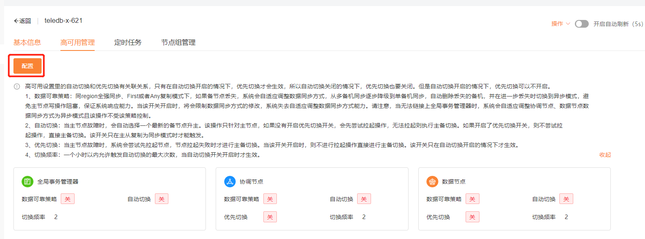Screen dimensions: 645x239
Task: Click data node 自动切换 status tag
Action: (566, 199)
